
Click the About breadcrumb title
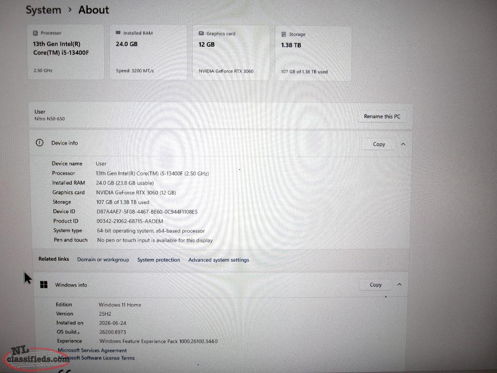94,10
